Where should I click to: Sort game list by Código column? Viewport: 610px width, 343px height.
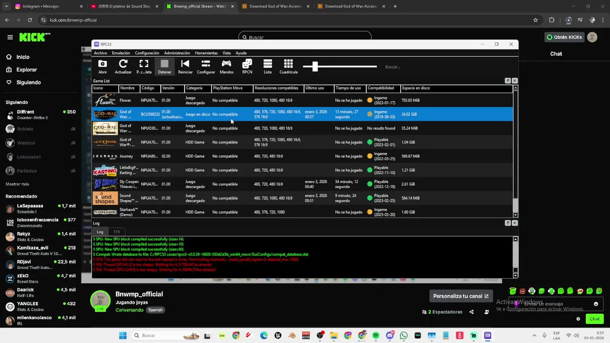pyautogui.click(x=150, y=88)
